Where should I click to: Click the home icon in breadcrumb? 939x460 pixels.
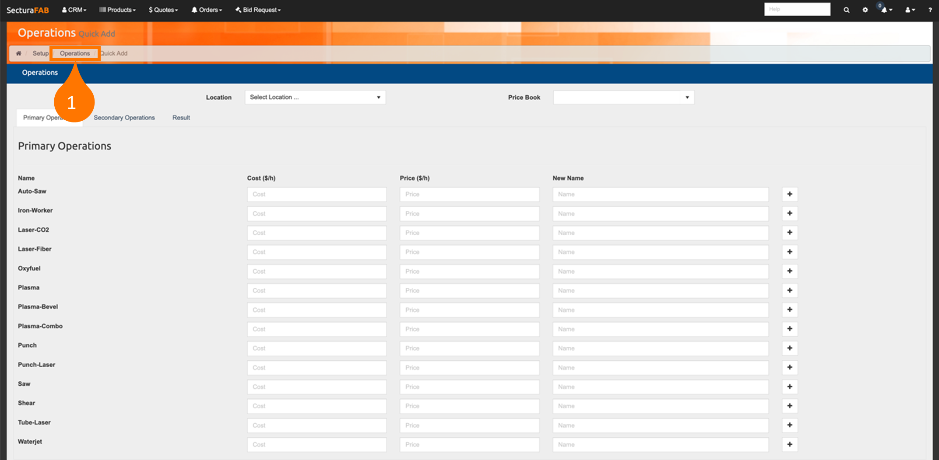tap(18, 53)
